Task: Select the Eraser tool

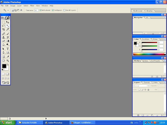Action: [3, 41]
